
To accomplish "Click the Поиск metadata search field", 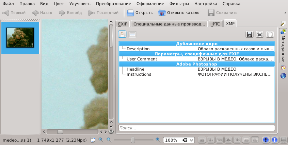I will (196, 128).
